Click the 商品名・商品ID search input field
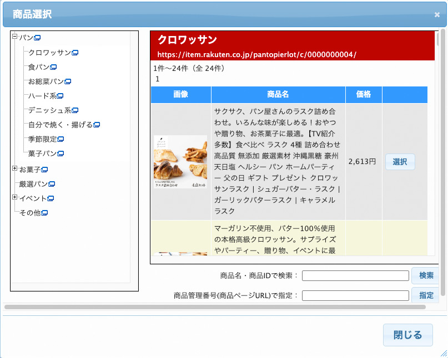448x358 pixels. 355,275
